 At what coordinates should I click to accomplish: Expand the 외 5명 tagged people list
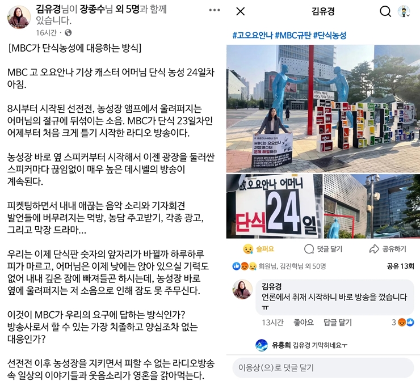[x=128, y=10]
